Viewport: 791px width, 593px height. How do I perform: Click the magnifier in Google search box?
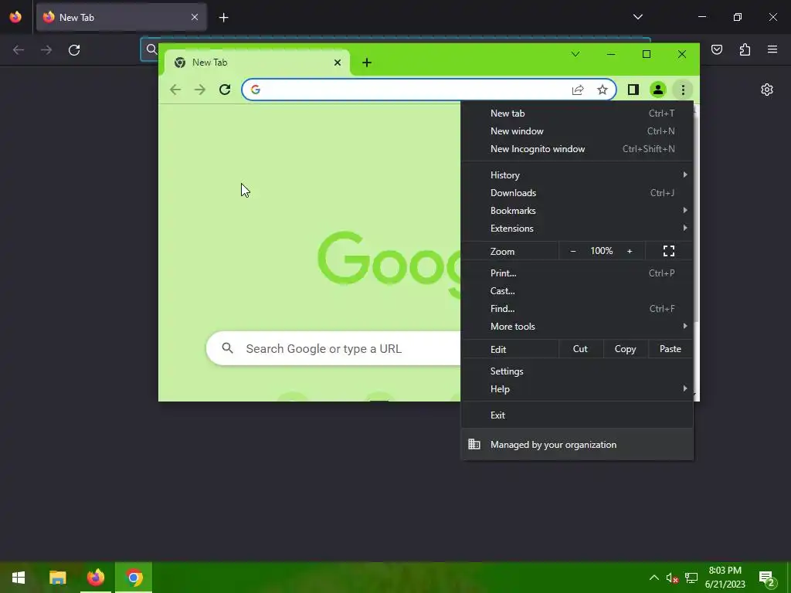(228, 348)
